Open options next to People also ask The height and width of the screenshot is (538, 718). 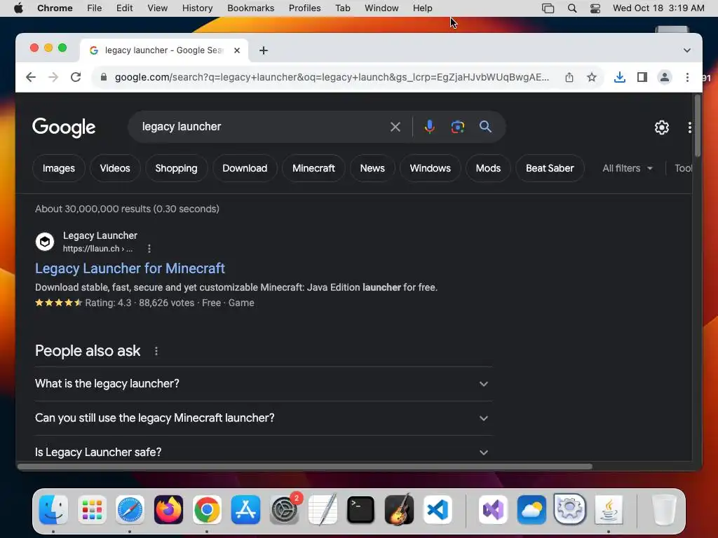[x=156, y=351]
